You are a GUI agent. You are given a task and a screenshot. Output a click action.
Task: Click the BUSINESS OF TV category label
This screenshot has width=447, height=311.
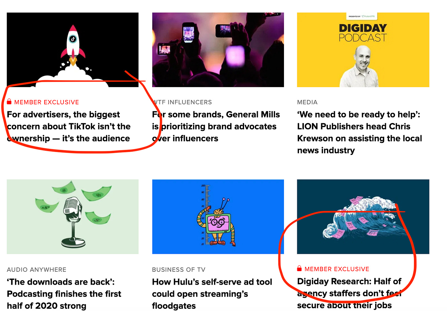pos(179,270)
